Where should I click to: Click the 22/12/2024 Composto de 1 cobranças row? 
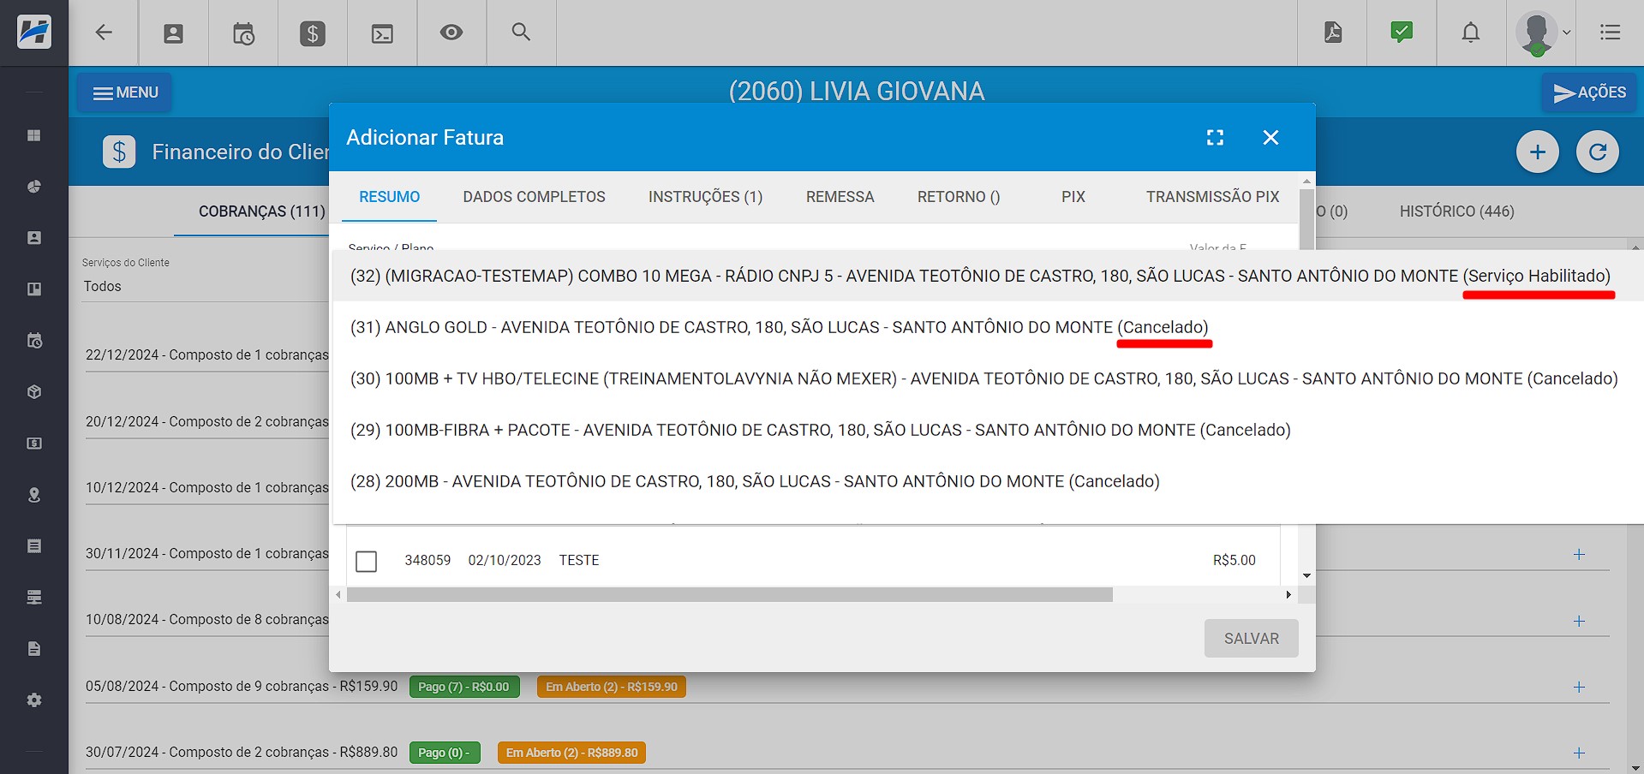pyautogui.click(x=207, y=354)
